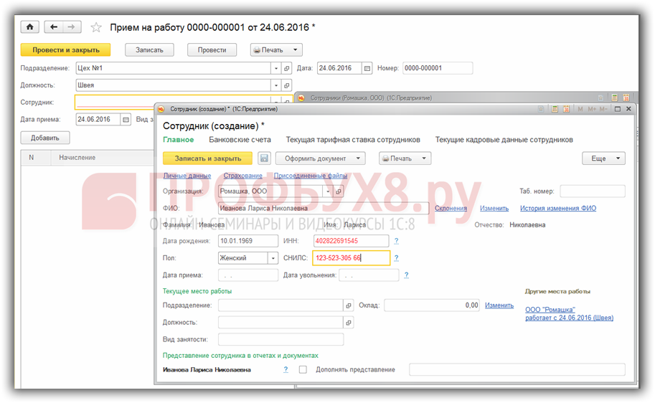The height and width of the screenshot is (403, 655).
Task: Click the Страхование link
Action: click(242, 176)
